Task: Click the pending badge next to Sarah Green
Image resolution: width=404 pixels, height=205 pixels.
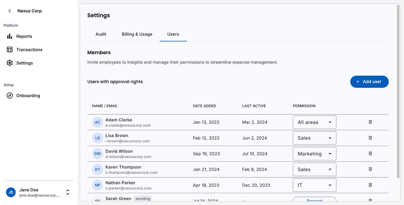Action: click(143, 199)
